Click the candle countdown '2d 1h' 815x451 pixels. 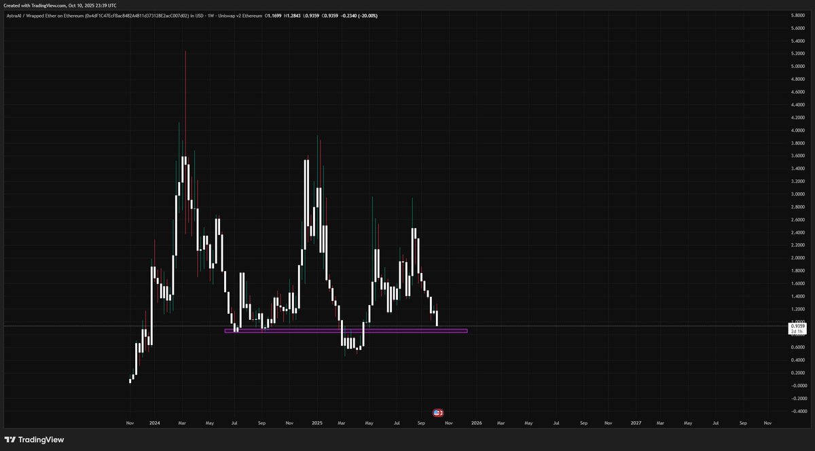pos(797,332)
